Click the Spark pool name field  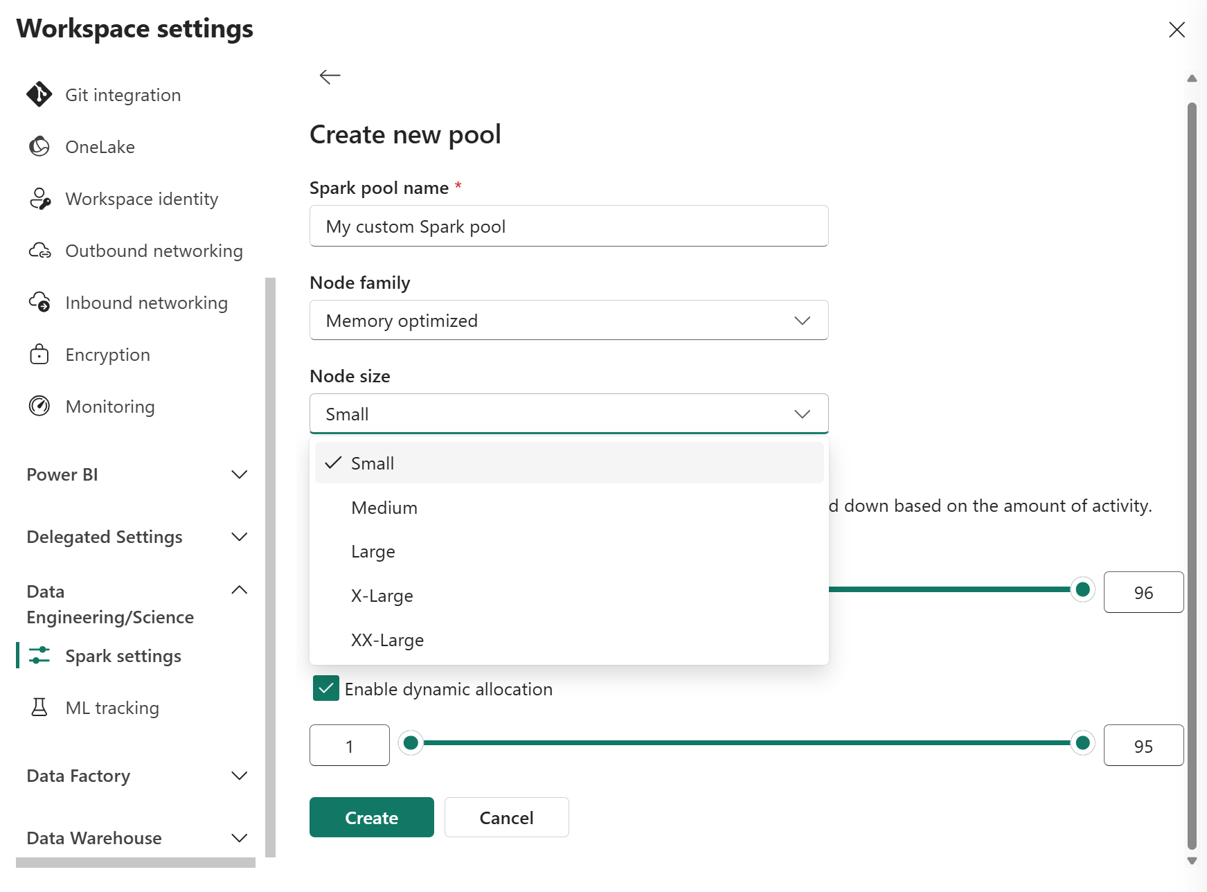tap(569, 226)
